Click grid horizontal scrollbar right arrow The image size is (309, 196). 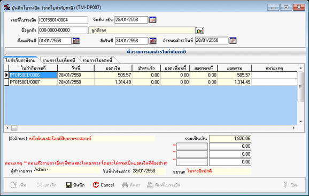pyautogui.click(x=294, y=128)
